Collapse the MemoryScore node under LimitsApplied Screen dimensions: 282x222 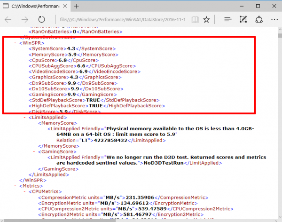tap(34, 123)
